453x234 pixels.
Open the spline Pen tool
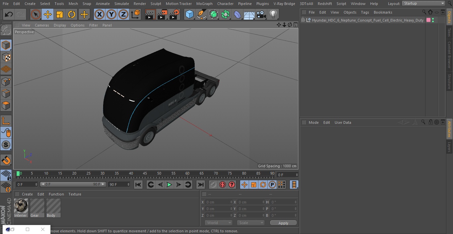click(201, 14)
